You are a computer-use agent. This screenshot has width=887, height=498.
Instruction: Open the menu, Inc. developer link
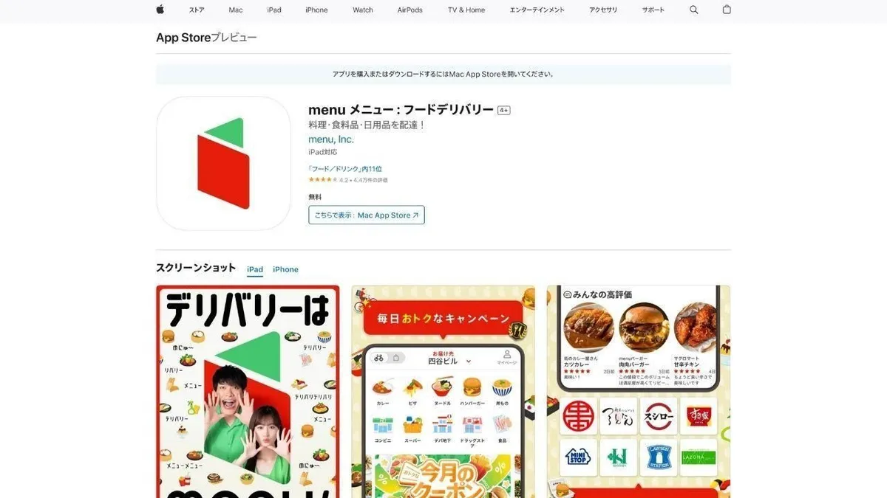331,139
